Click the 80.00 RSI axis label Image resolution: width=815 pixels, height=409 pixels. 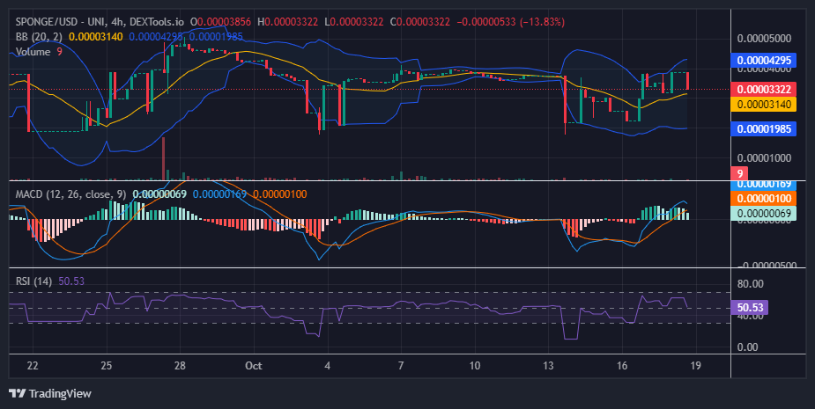click(x=750, y=283)
